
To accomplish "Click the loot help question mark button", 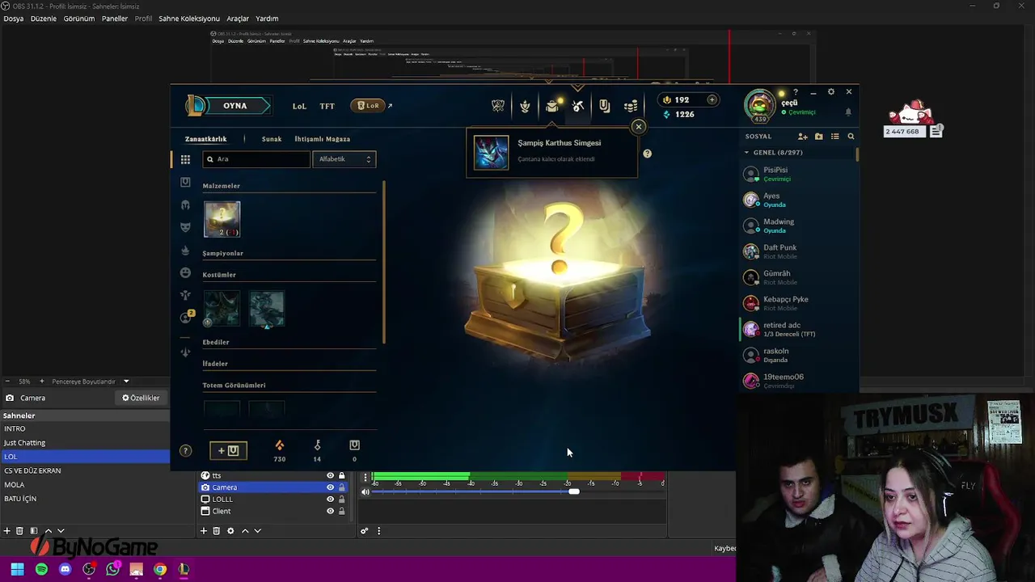I will pos(185,451).
